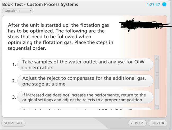Viewport: 172px width, 130px height.
Task: Click the number 3 position label
Action: (x=14, y=97)
